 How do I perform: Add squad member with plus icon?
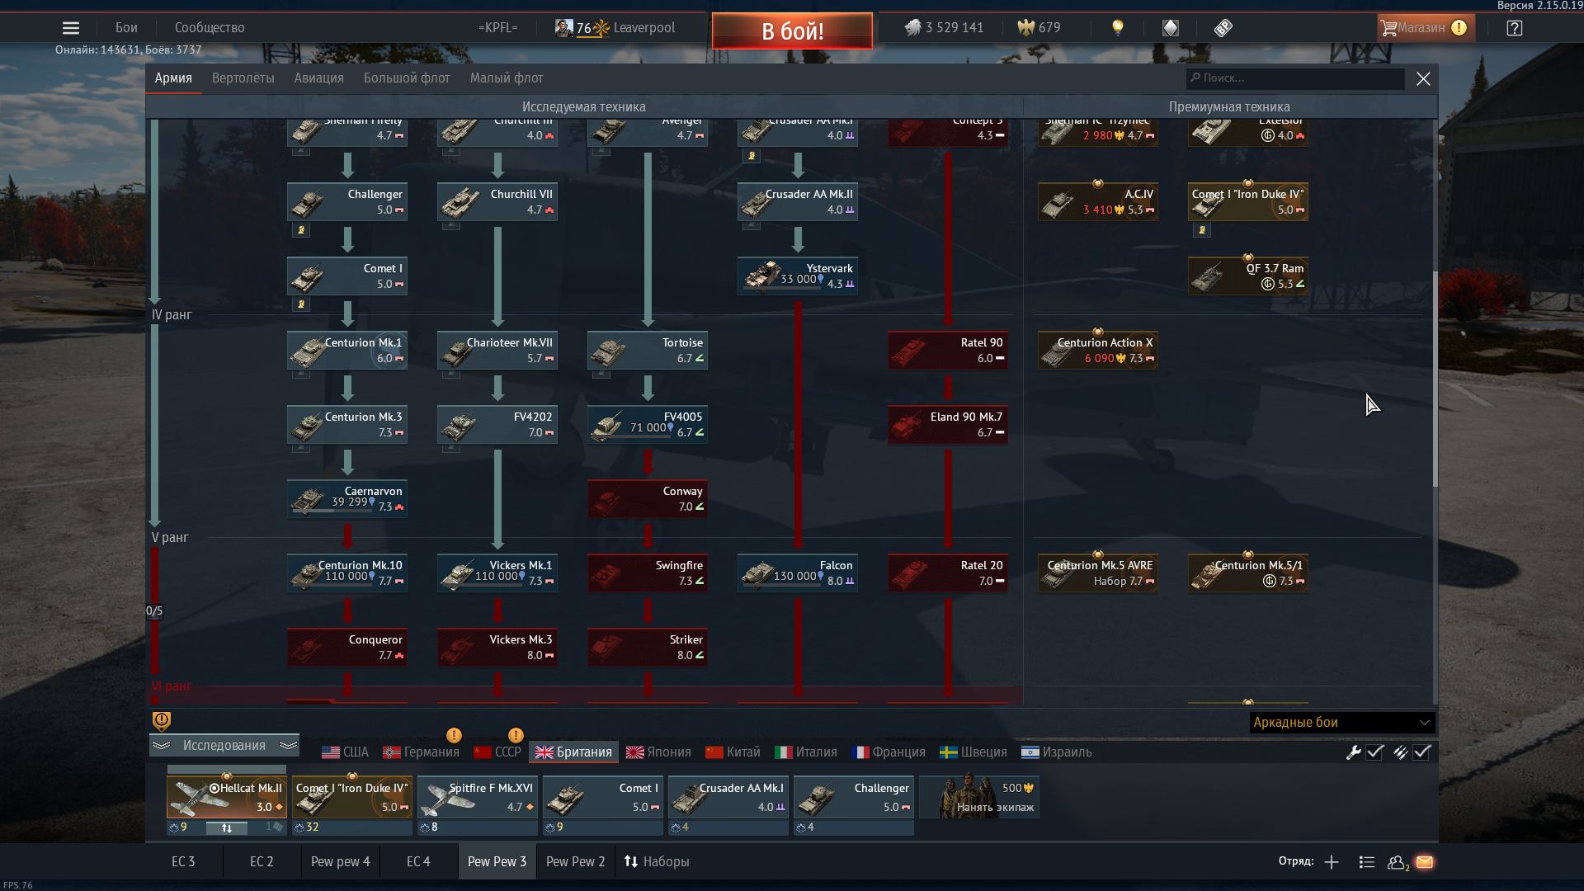point(1332,862)
